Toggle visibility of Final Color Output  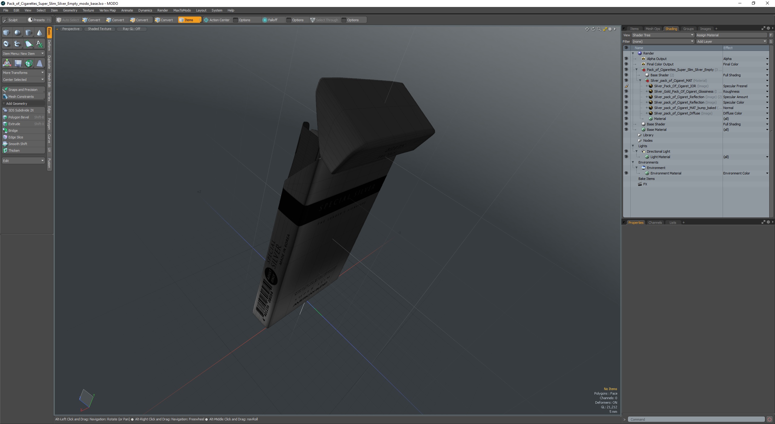tap(626, 64)
